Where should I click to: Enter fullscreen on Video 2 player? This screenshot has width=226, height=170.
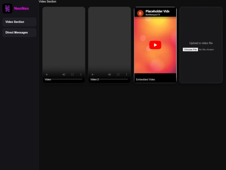(118, 75)
